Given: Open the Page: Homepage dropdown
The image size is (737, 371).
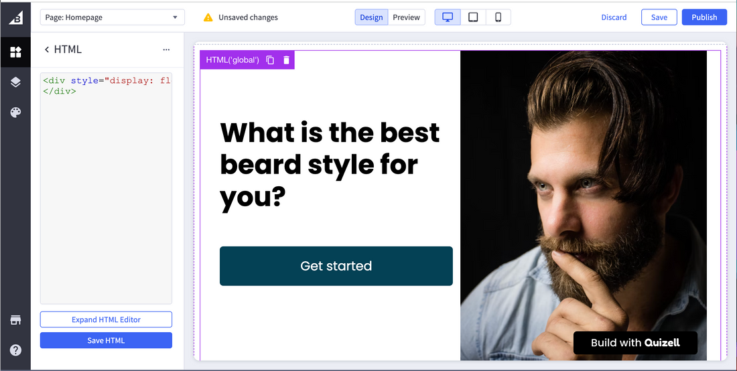Looking at the screenshot, I should (x=113, y=17).
